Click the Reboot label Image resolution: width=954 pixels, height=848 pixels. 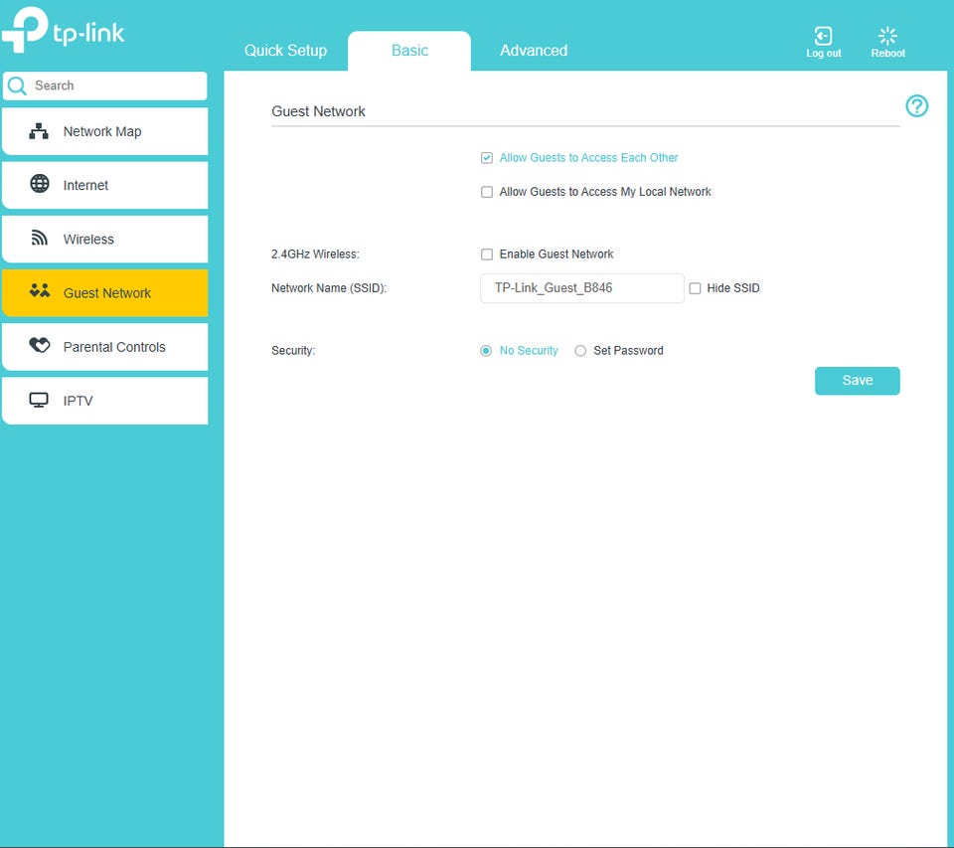[x=887, y=54]
